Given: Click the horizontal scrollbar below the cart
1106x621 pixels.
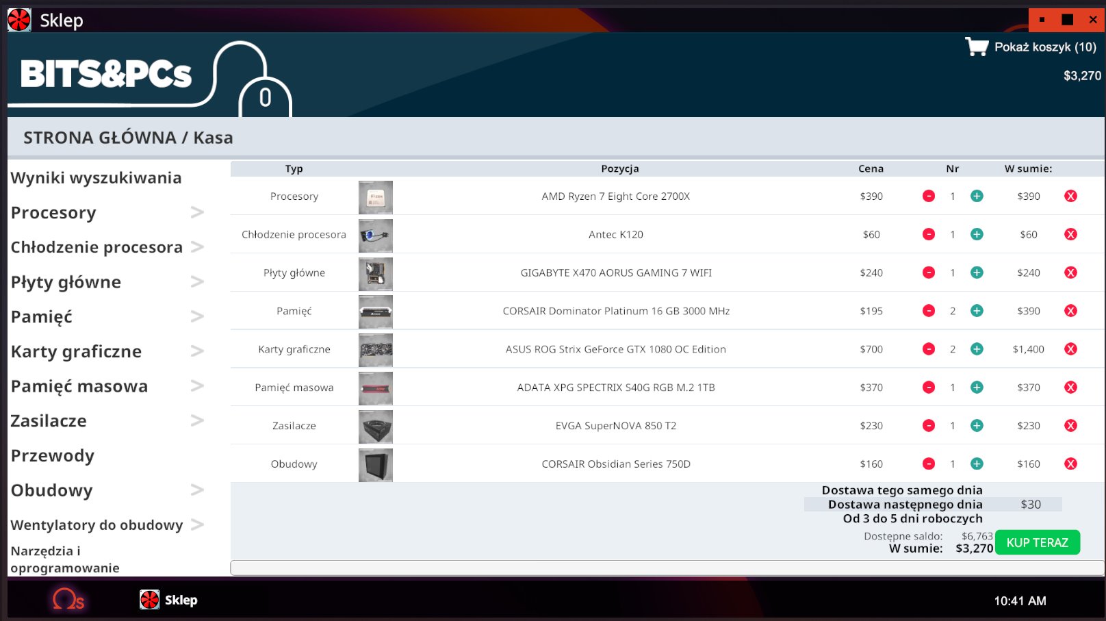Looking at the screenshot, I should tap(667, 568).
